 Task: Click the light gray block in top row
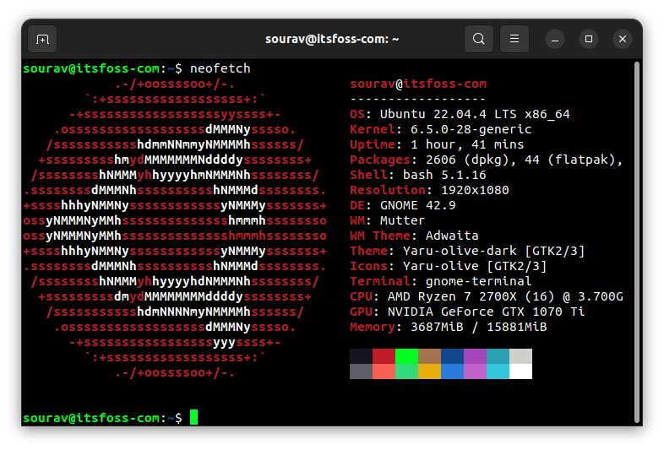(520, 356)
